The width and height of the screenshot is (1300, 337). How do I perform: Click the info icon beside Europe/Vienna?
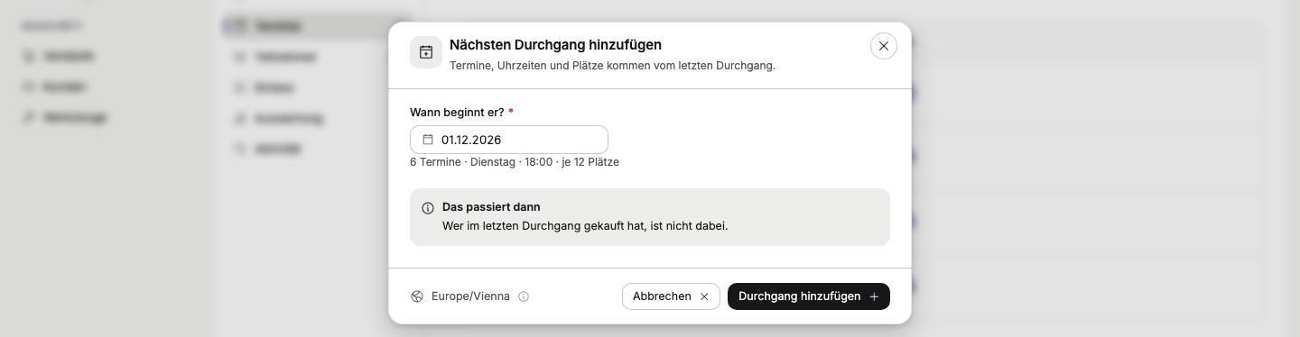(524, 296)
